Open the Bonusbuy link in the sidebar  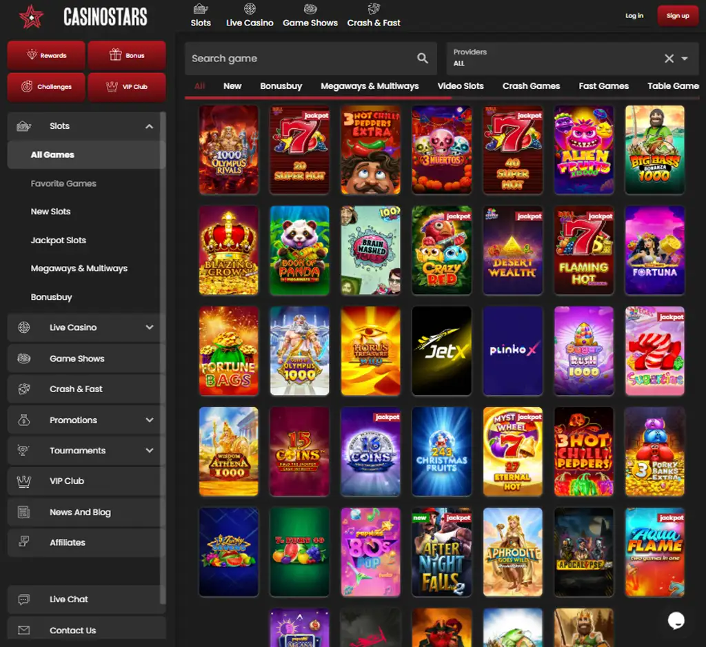pos(51,297)
